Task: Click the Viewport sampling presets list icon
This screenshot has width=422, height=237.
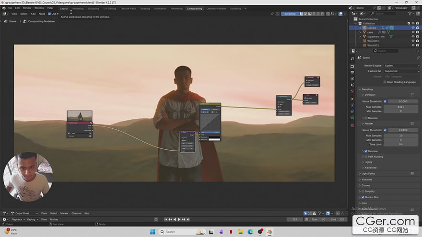Action: [x=412, y=95]
